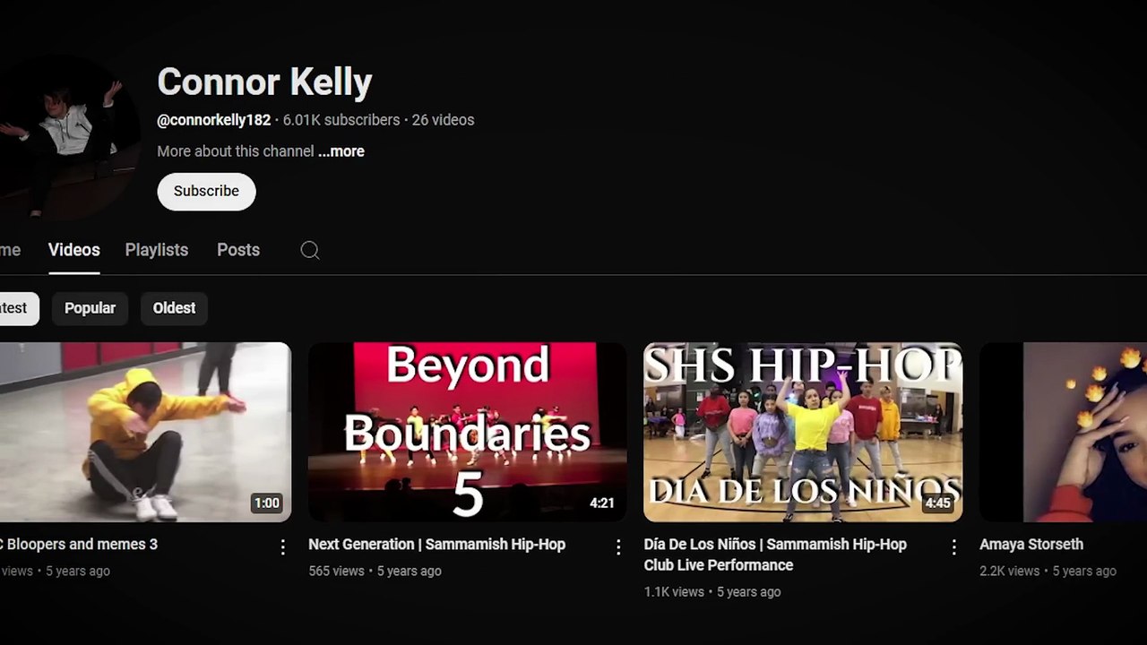Click the @connorkelly182 channel handle

point(213,120)
